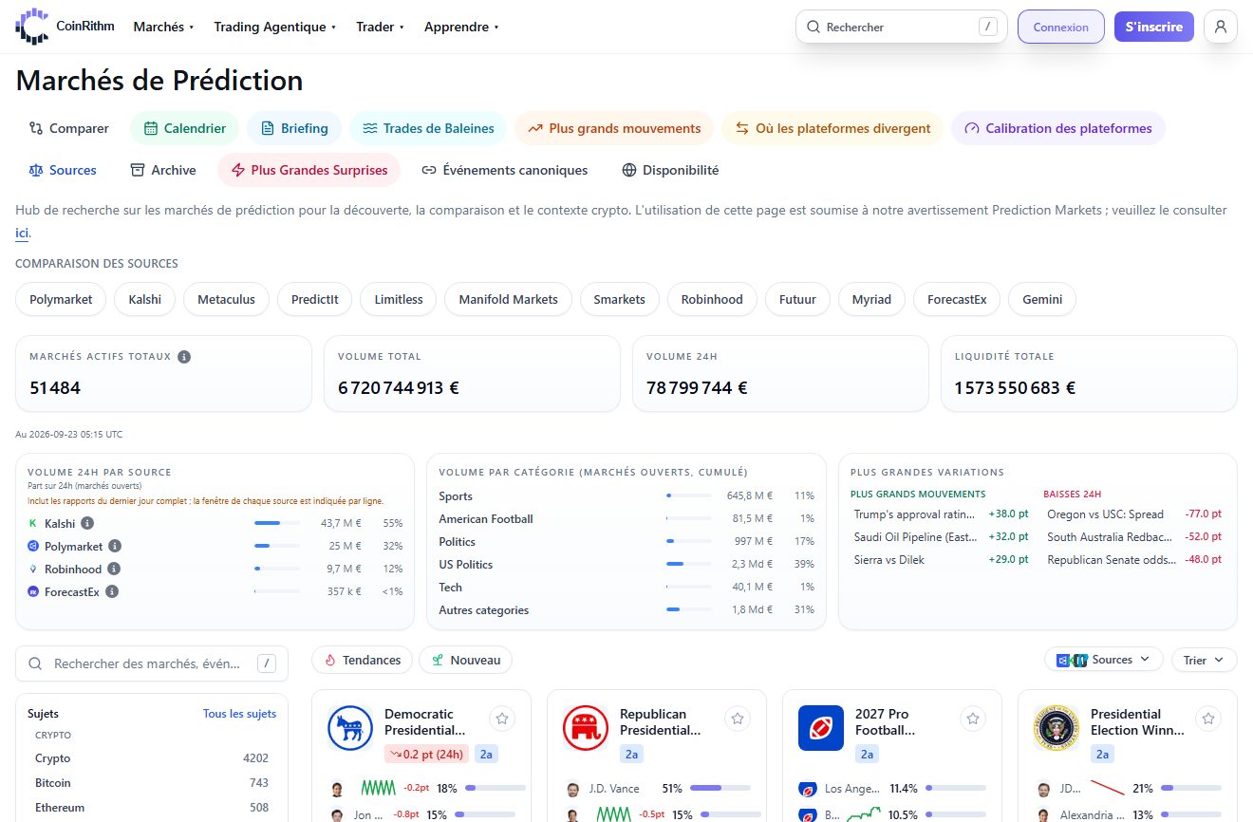
Task: Open Plus Grandes Surprises
Action: 309,170
